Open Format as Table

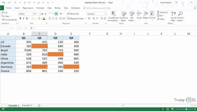tap(123, 16)
